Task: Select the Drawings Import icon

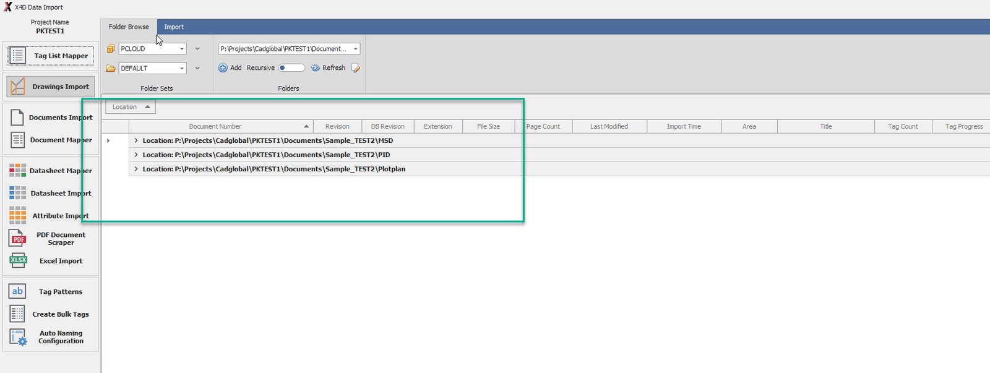Action: click(17, 87)
